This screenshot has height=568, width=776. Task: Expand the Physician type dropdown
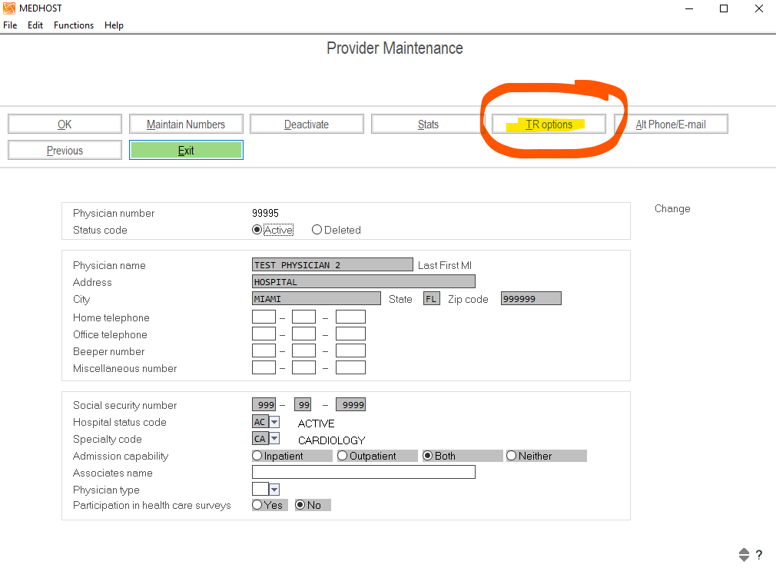coord(274,490)
